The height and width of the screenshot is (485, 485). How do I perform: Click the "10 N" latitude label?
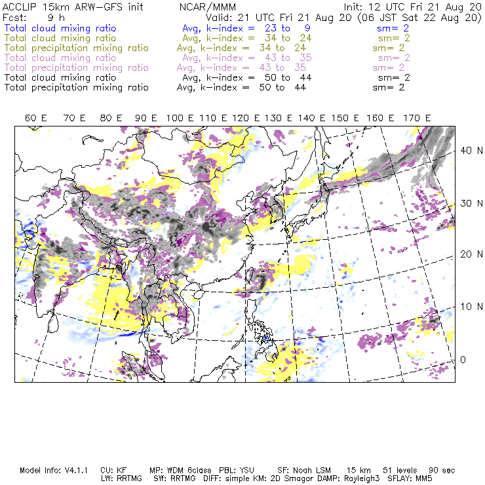[x=471, y=307]
